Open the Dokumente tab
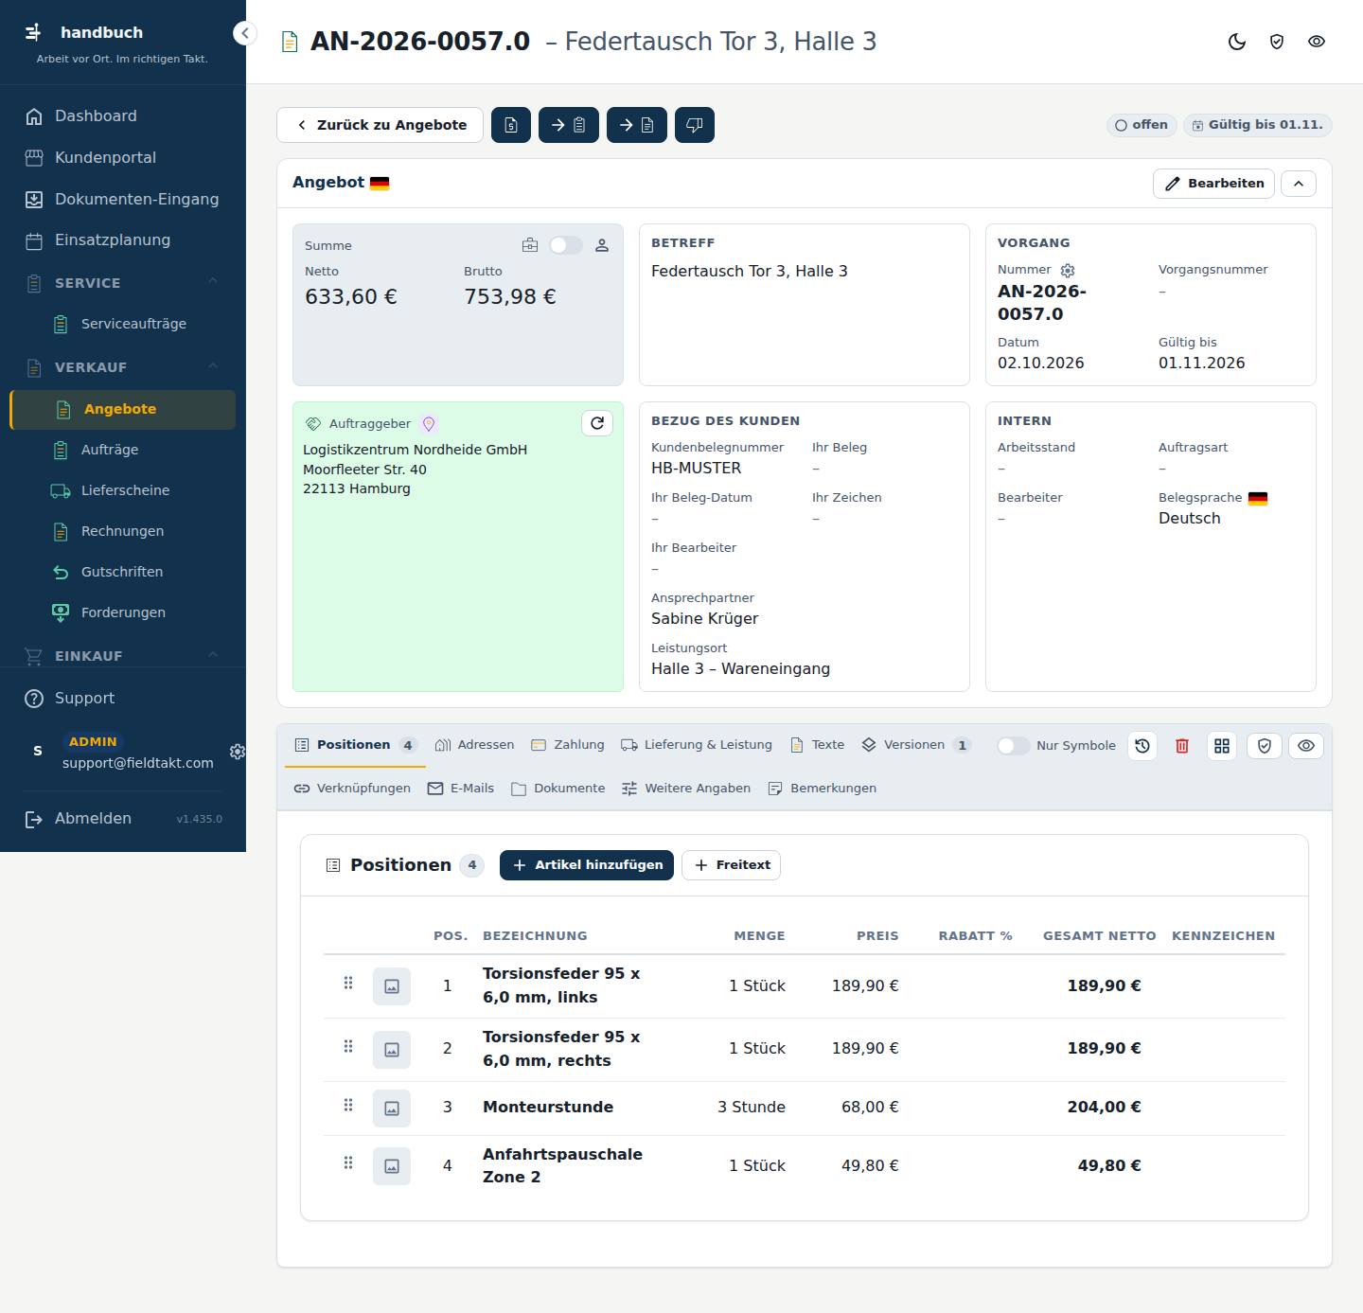Image resolution: width=1363 pixels, height=1313 pixels. (x=558, y=789)
